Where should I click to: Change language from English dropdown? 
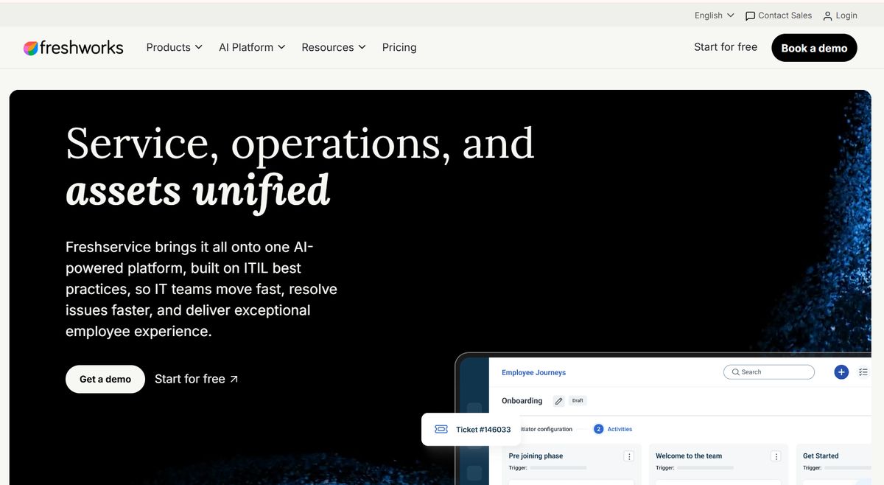[x=714, y=15]
